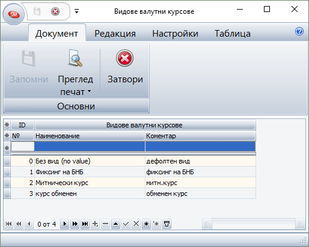Click the red SM application orb button
The width and height of the screenshot is (309, 247).
tap(14, 14)
